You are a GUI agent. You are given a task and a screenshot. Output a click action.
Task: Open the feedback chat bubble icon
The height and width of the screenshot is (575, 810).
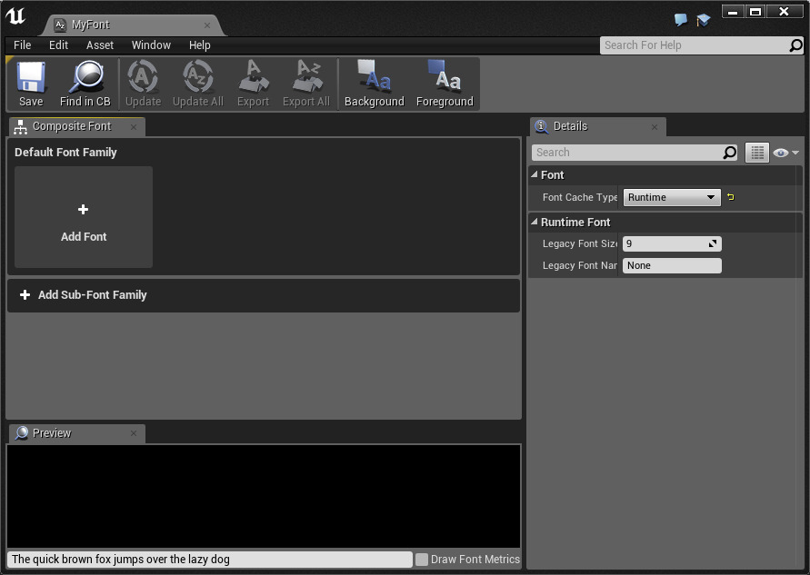pos(681,20)
